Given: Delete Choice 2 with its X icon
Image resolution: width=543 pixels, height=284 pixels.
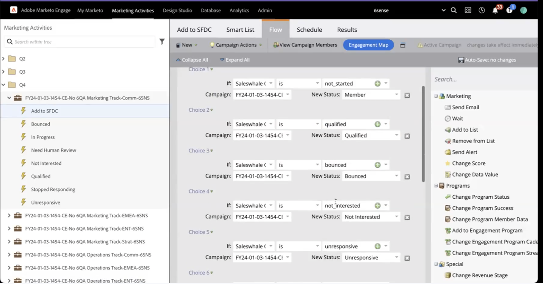Looking at the screenshot, I should pos(407,136).
